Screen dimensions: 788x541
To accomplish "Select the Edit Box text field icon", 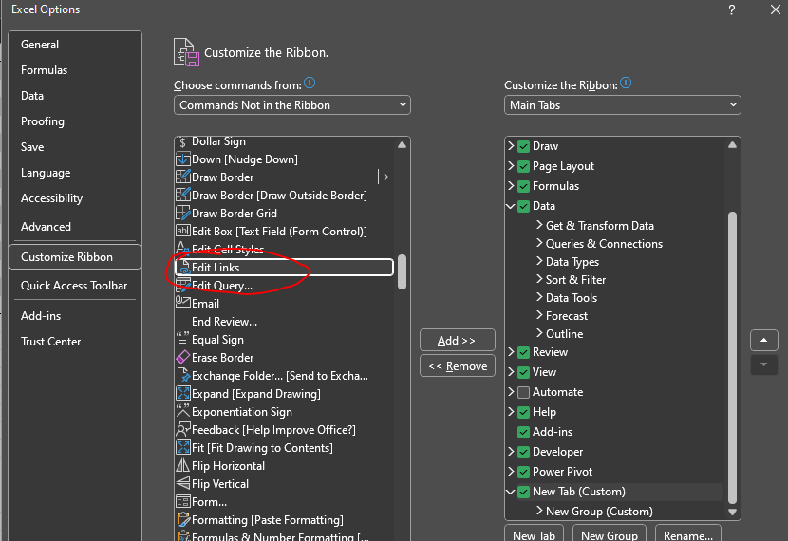I will click(x=183, y=231).
